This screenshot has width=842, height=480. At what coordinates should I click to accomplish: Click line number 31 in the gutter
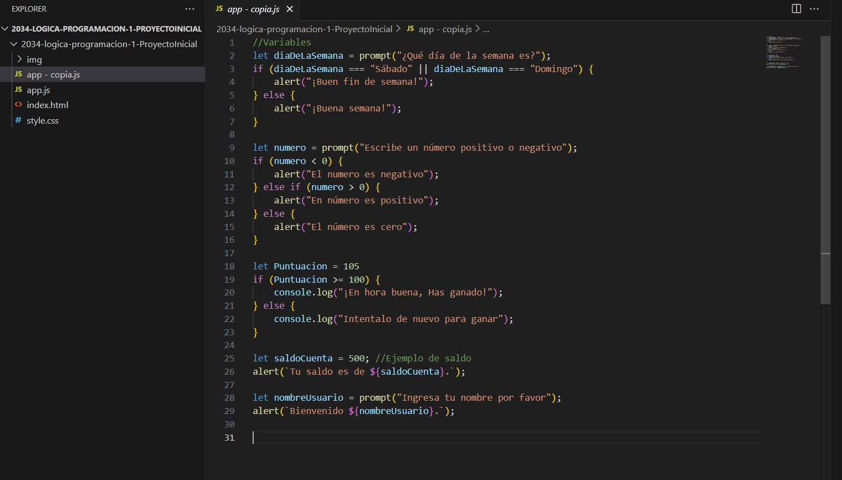(x=229, y=437)
